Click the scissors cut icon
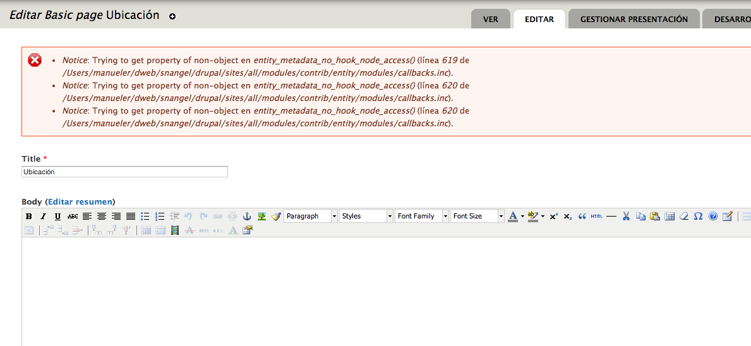The image size is (751, 346). [x=626, y=216]
